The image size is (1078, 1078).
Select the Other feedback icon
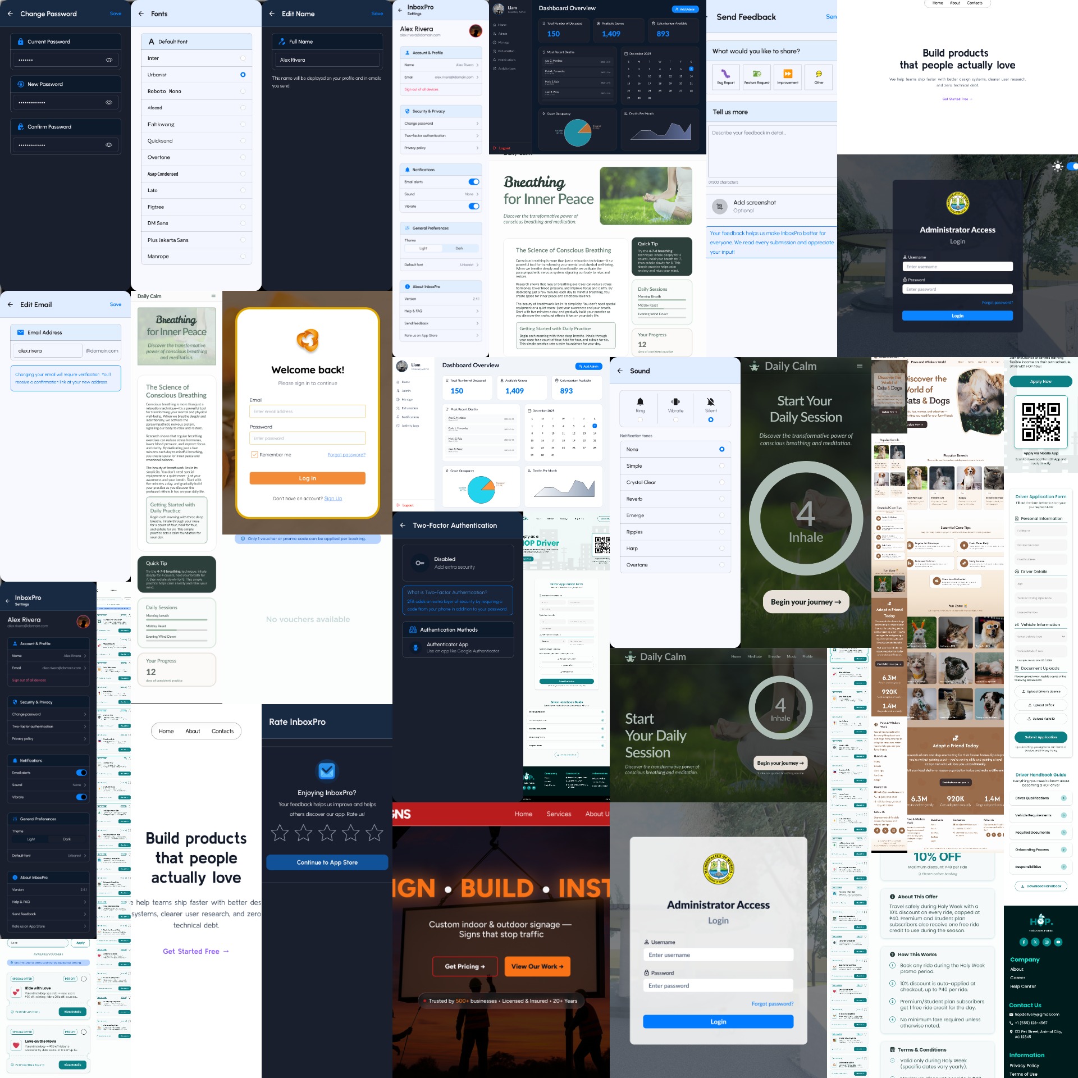tap(819, 74)
